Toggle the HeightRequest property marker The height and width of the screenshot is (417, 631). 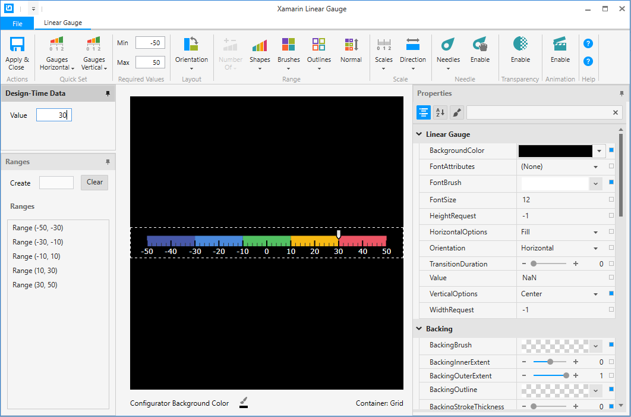[x=611, y=215]
